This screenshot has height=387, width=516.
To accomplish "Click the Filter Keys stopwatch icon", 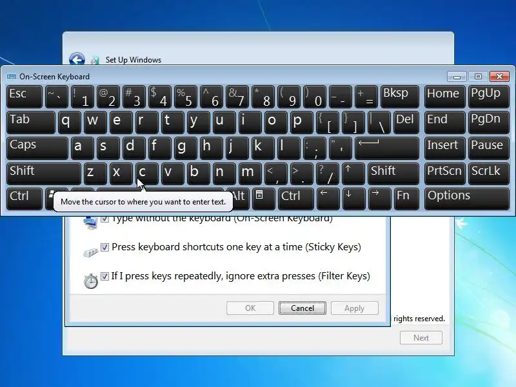I will 90,281.
